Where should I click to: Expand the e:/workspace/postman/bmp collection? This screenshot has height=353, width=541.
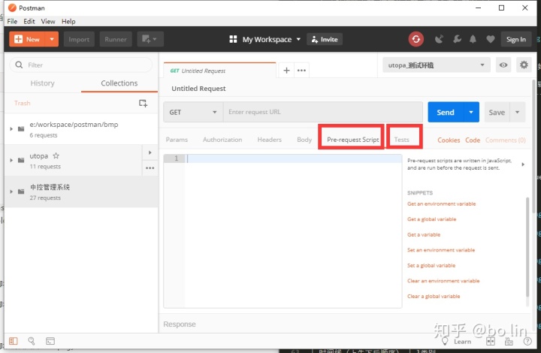tap(11, 129)
